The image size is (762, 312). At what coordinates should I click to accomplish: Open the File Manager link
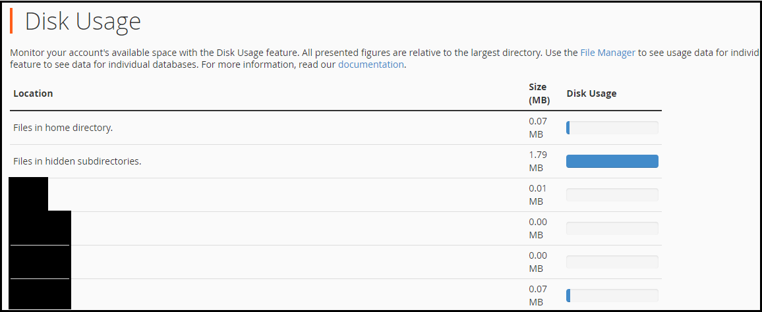pos(607,53)
